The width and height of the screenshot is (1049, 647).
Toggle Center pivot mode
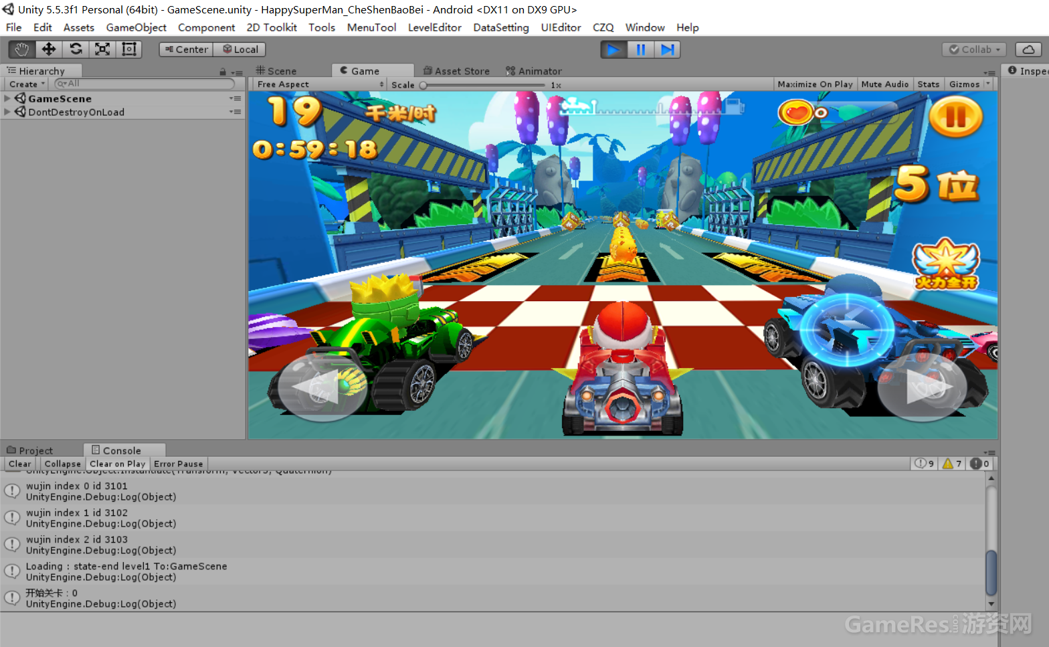186,50
